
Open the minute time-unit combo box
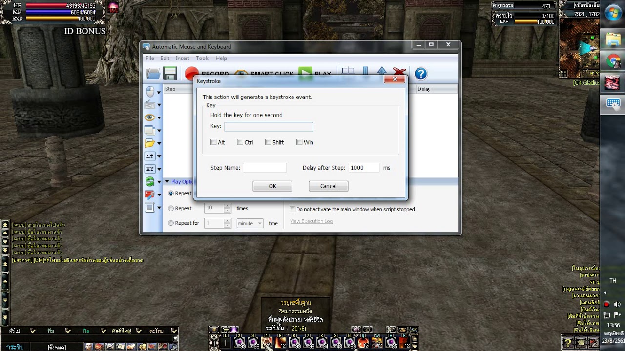coord(250,223)
